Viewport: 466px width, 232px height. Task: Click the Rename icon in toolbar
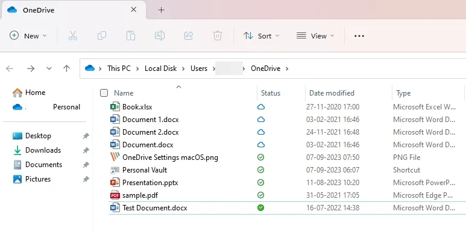click(x=160, y=36)
